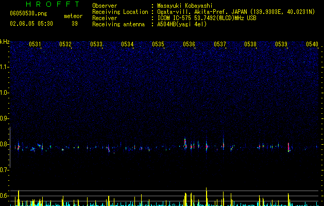The height and width of the screenshot is (206, 324).
Task: Click the 1.1 kHz axis label
Action: click(x=5, y=67)
